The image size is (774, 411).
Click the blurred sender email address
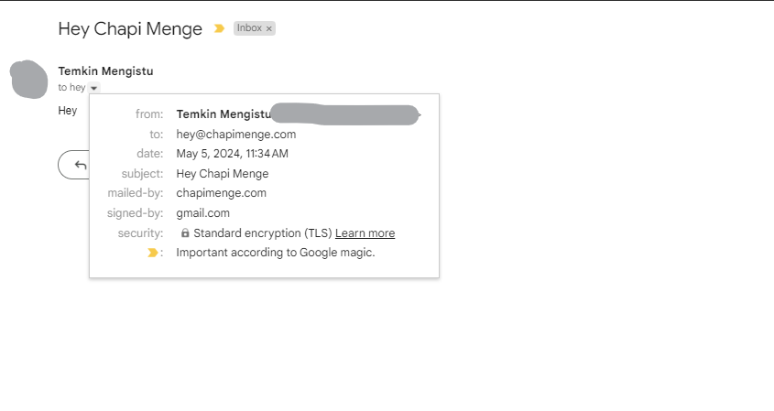pyautogui.click(x=346, y=114)
